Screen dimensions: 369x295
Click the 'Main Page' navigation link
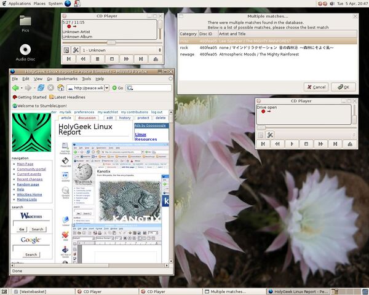pos(25,164)
